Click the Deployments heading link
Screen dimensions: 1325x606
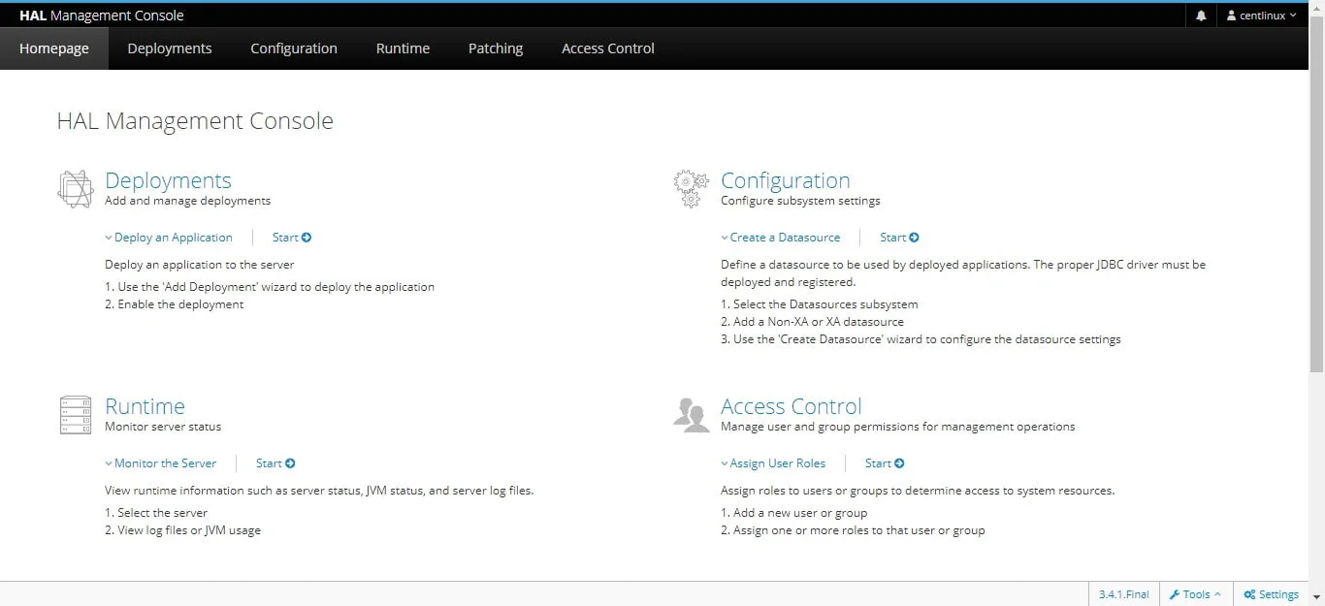(x=168, y=180)
